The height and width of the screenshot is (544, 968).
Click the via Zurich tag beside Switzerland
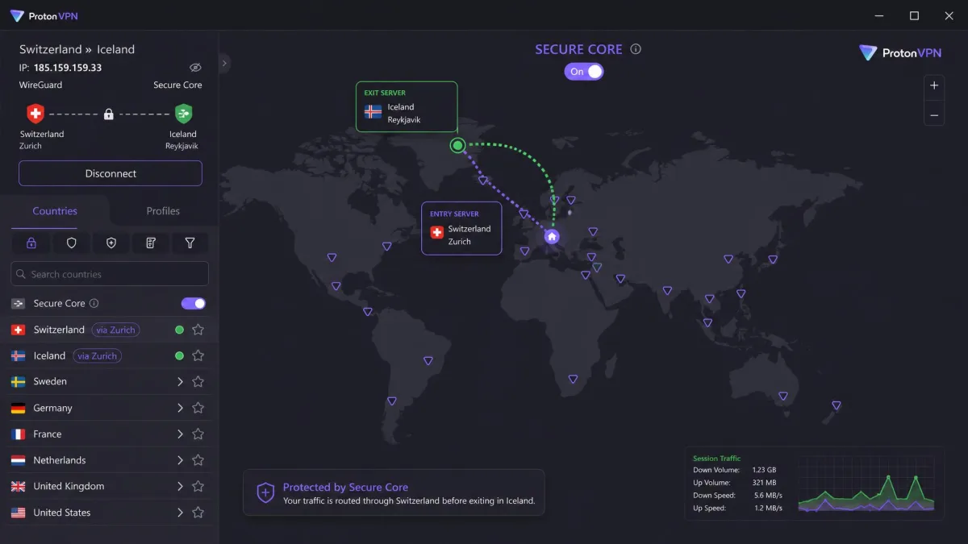pyautogui.click(x=115, y=330)
